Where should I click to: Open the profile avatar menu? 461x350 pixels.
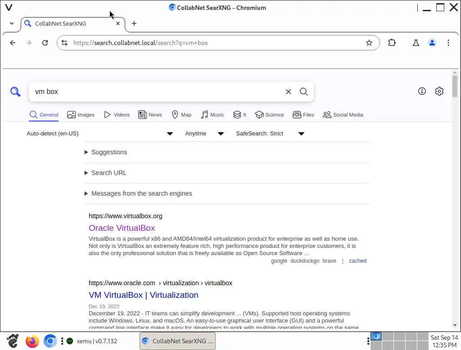[x=432, y=43]
